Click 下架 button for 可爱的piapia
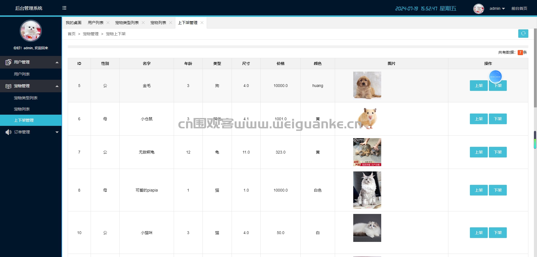The height and width of the screenshot is (257, 537). pyautogui.click(x=498, y=190)
